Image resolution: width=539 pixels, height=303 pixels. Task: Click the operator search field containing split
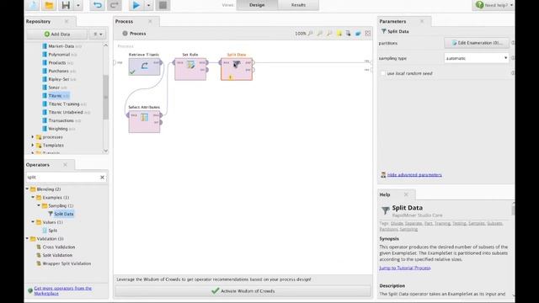[62, 178]
